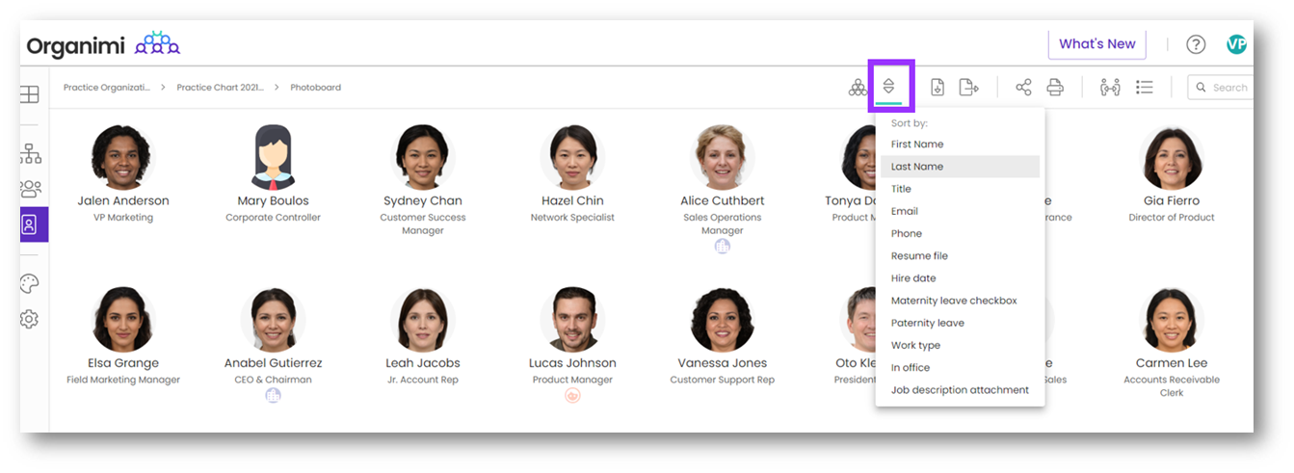This screenshot has height=473, width=1294.
Task: Sort by First Name
Action: point(917,145)
